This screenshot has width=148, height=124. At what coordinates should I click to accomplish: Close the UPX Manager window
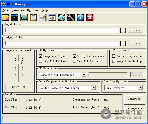pos(144,4)
